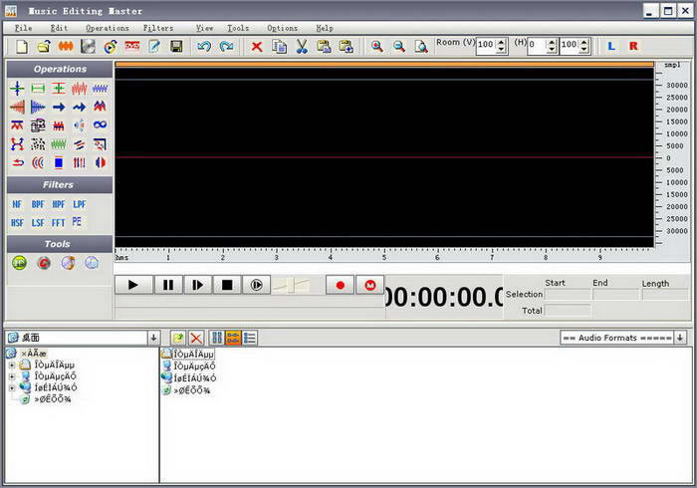
Task: Click the NF notch filter icon
Action: coord(17,204)
